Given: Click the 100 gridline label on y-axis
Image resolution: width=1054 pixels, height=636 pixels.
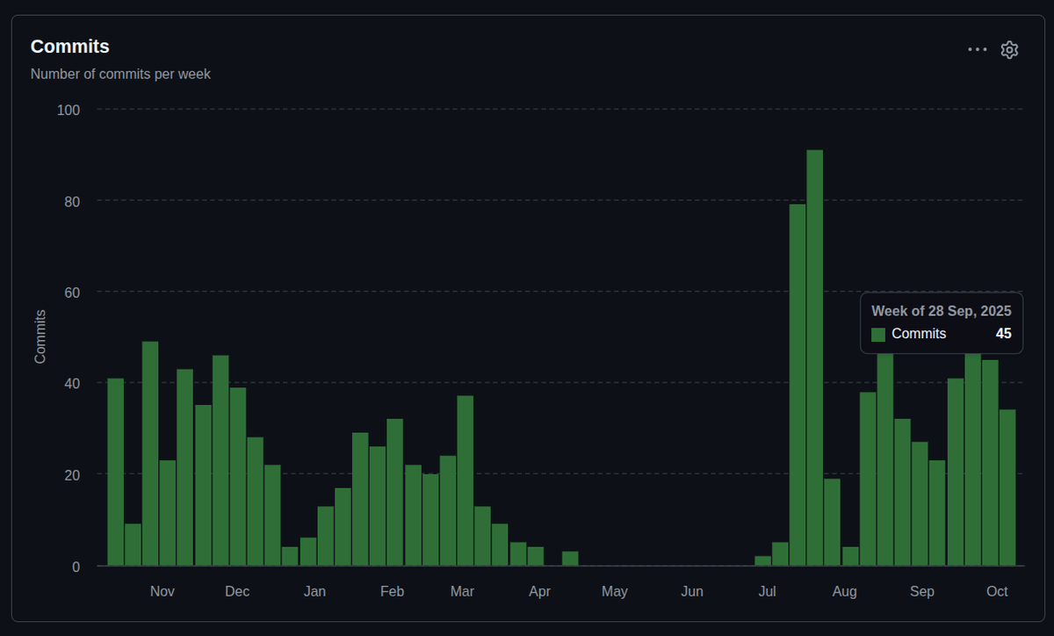Looking at the screenshot, I should point(68,110).
